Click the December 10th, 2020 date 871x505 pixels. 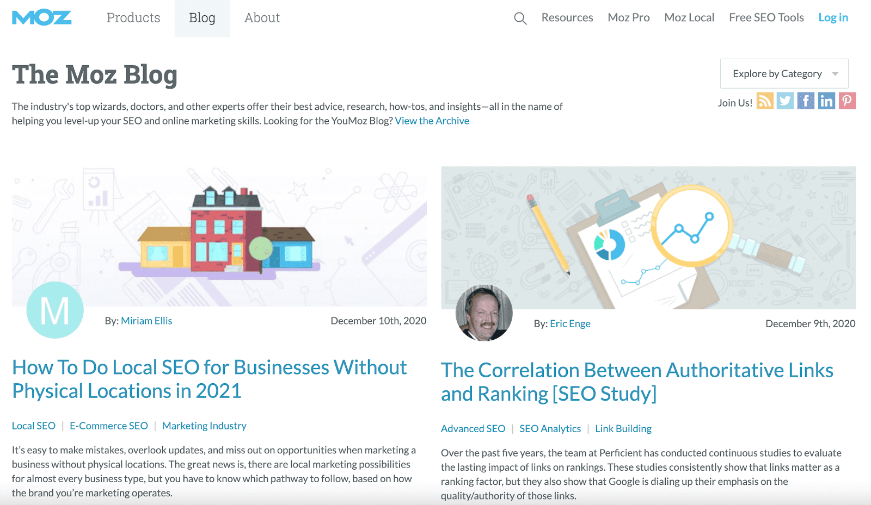tap(378, 321)
